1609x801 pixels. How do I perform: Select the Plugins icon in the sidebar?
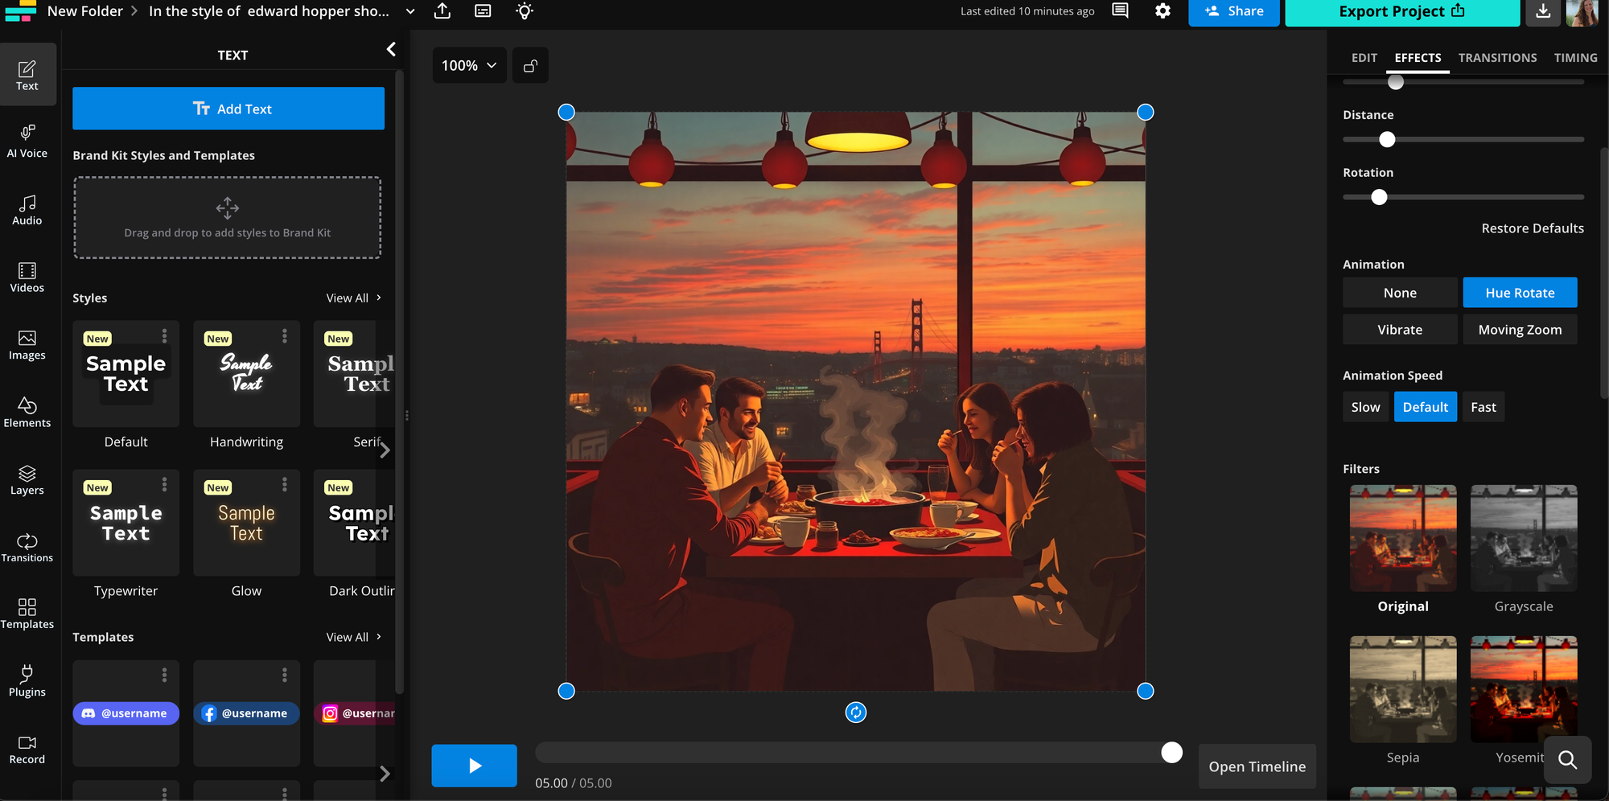pos(27,680)
